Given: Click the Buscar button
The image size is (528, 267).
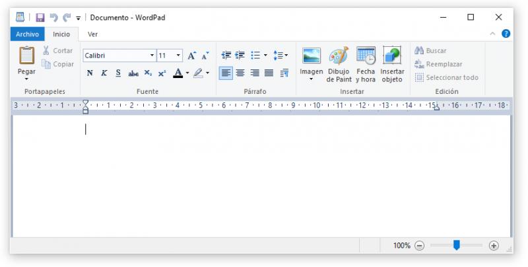Looking at the screenshot, I should 430,51.
